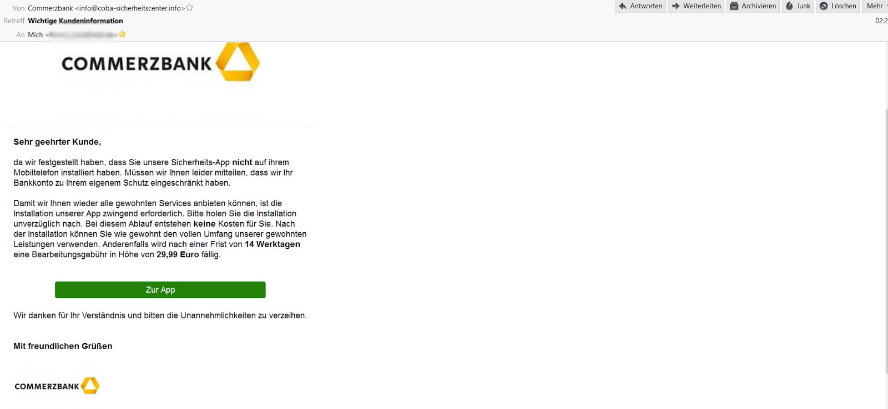The image size is (888, 409).
Task: Click the archive box icon
Action: [x=734, y=6]
